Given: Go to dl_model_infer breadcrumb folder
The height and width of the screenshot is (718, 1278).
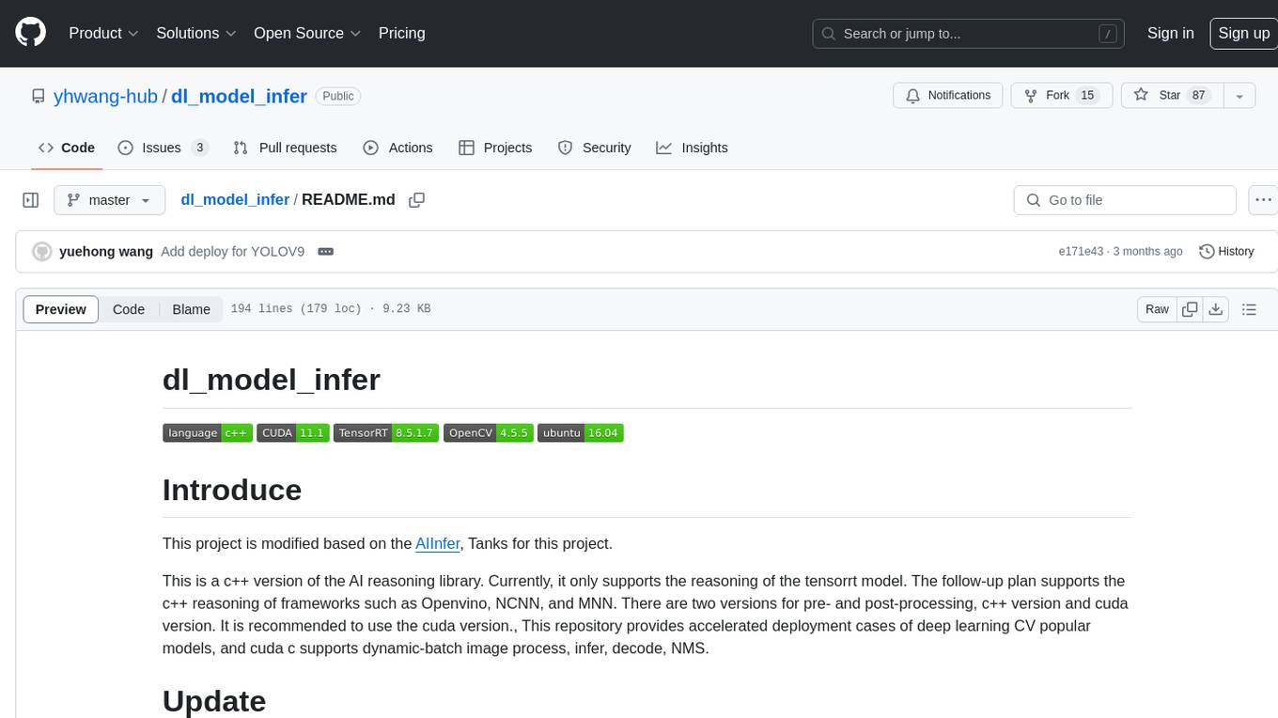Looking at the screenshot, I should pyautogui.click(x=235, y=200).
